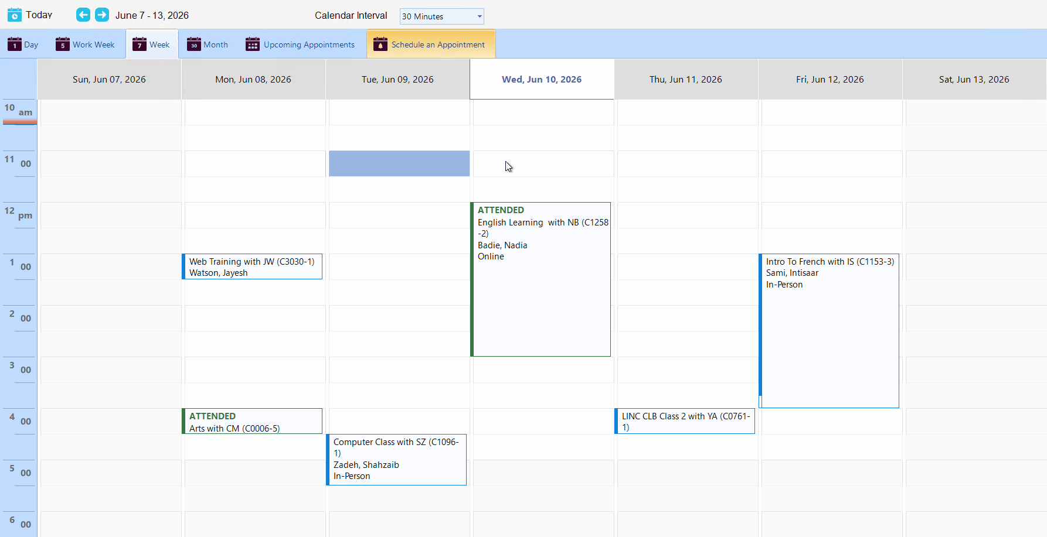The width and height of the screenshot is (1047, 537).
Task: Click the Today calendar icon
Action: [15, 15]
